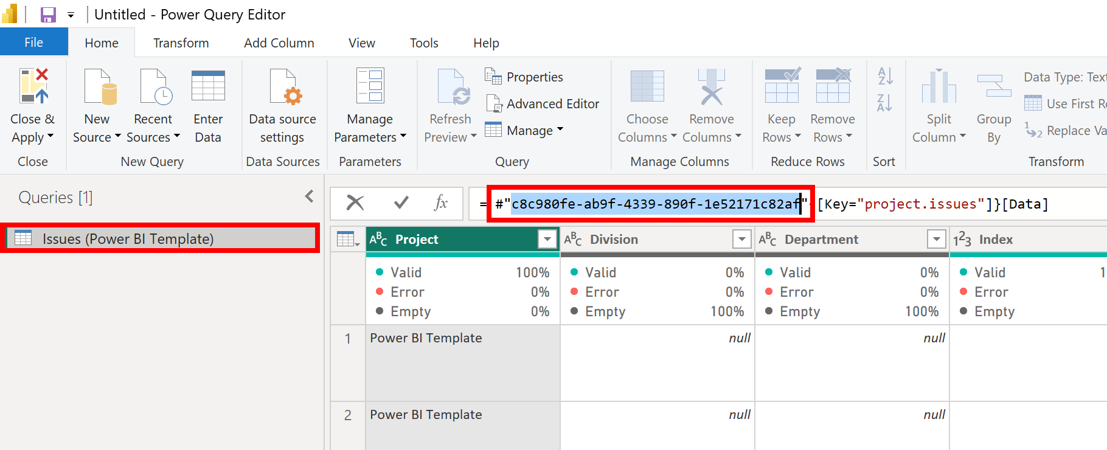Click the Close & Apply icon
Viewport: 1107px width, 450px height.
[33, 86]
